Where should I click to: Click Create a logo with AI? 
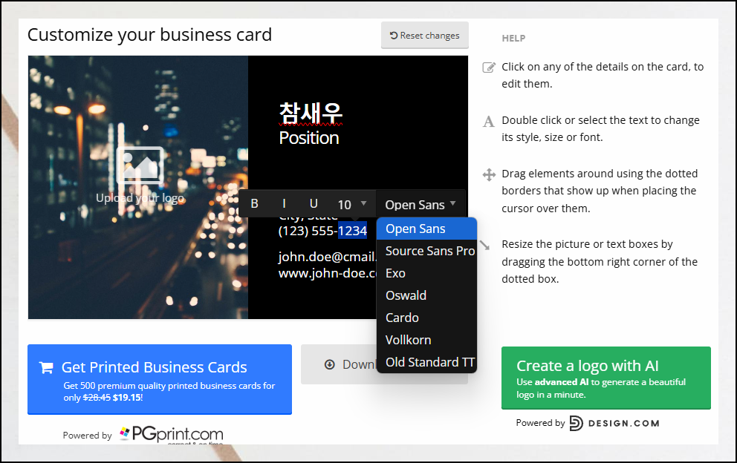(605, 378)
